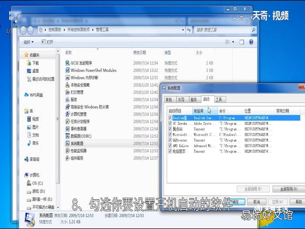
Task: Sort by 位置 column header
Action: coord(259,111)
